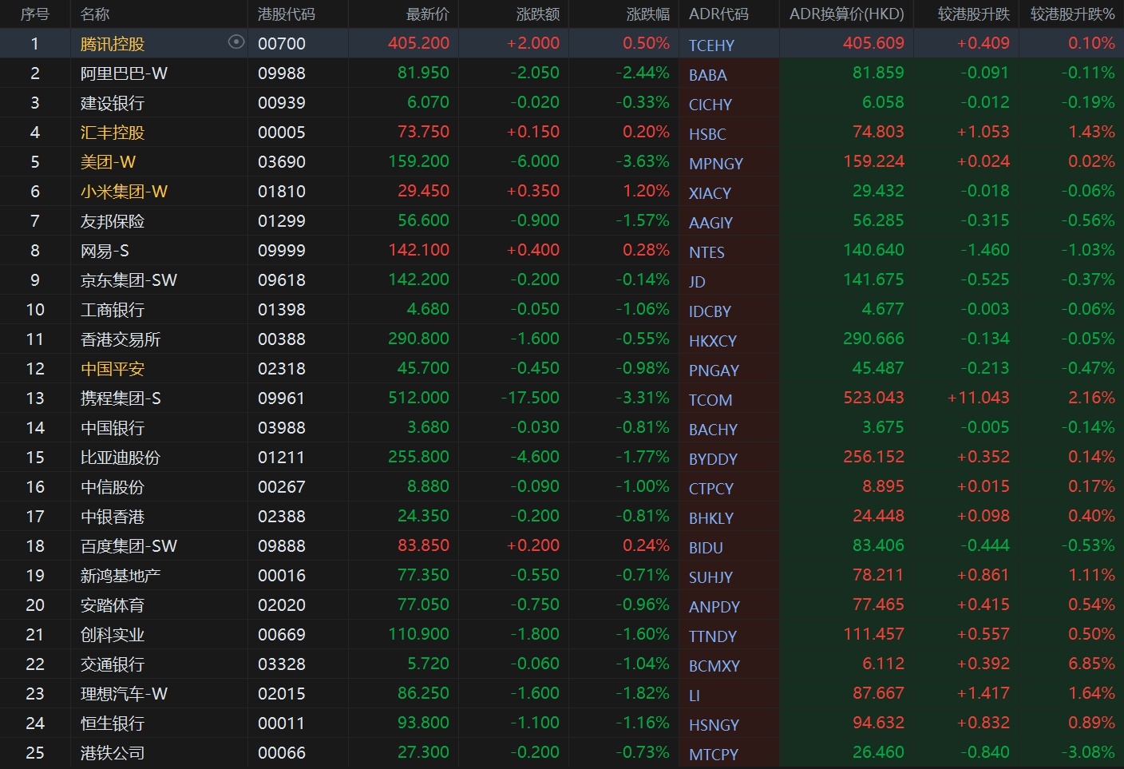Click the HSBC ADR code
This screenshot has height=769, width=1124.
coord(707,134)
